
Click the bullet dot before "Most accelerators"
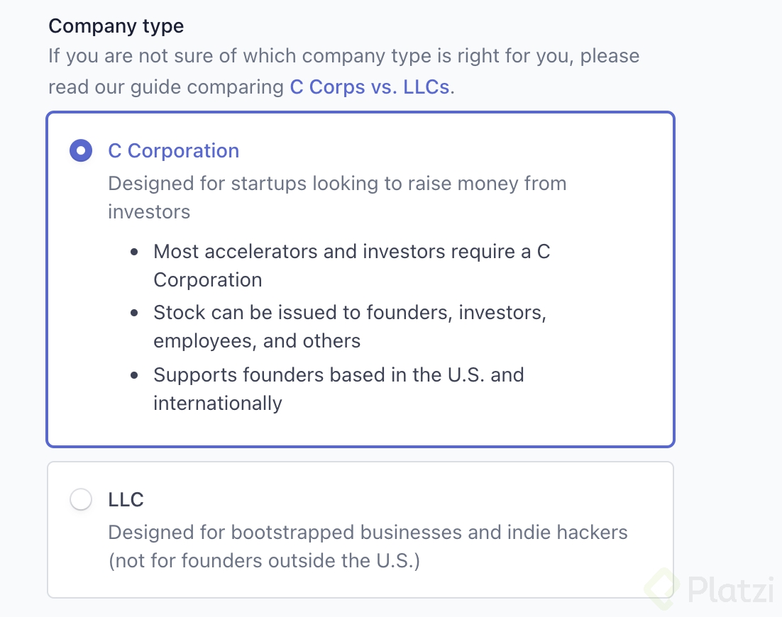click(x=134, y=252)
